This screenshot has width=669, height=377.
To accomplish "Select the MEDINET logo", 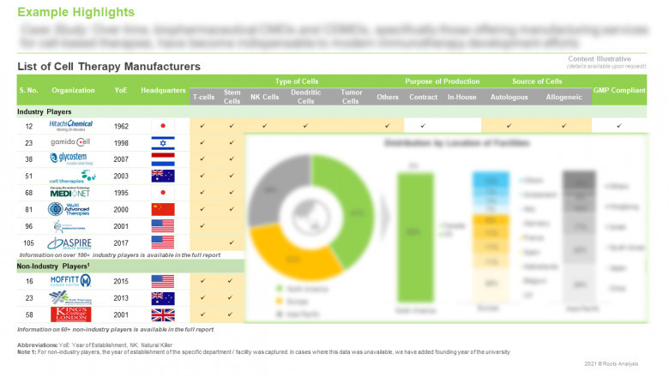I will tap(70, 193).
